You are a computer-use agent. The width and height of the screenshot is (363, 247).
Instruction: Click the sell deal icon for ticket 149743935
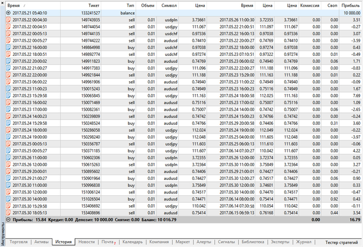(x=8, y=19)
